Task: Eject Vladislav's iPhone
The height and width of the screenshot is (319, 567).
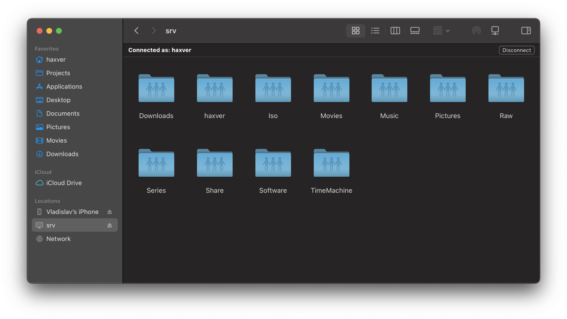Action: click(110, 212)
